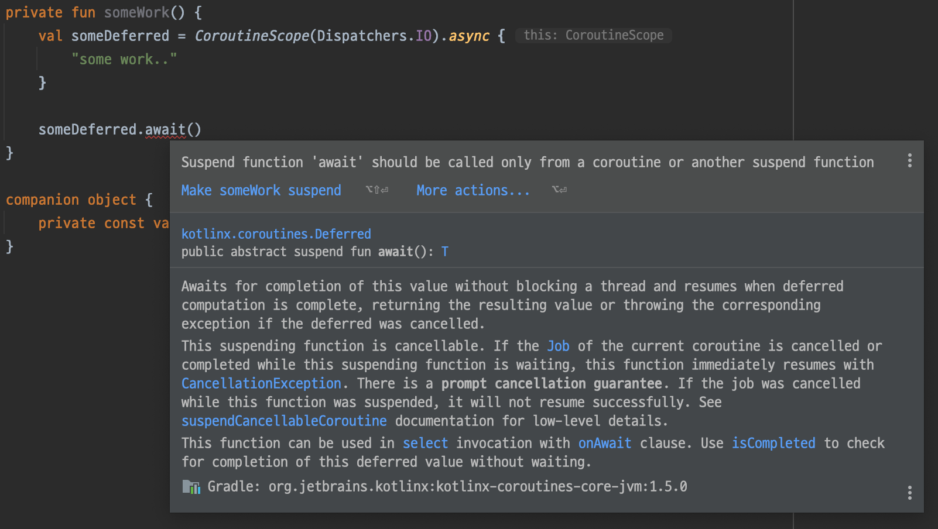Place cursor on the underlined await() call
This screenshot has height=529, width=938.
166,129
